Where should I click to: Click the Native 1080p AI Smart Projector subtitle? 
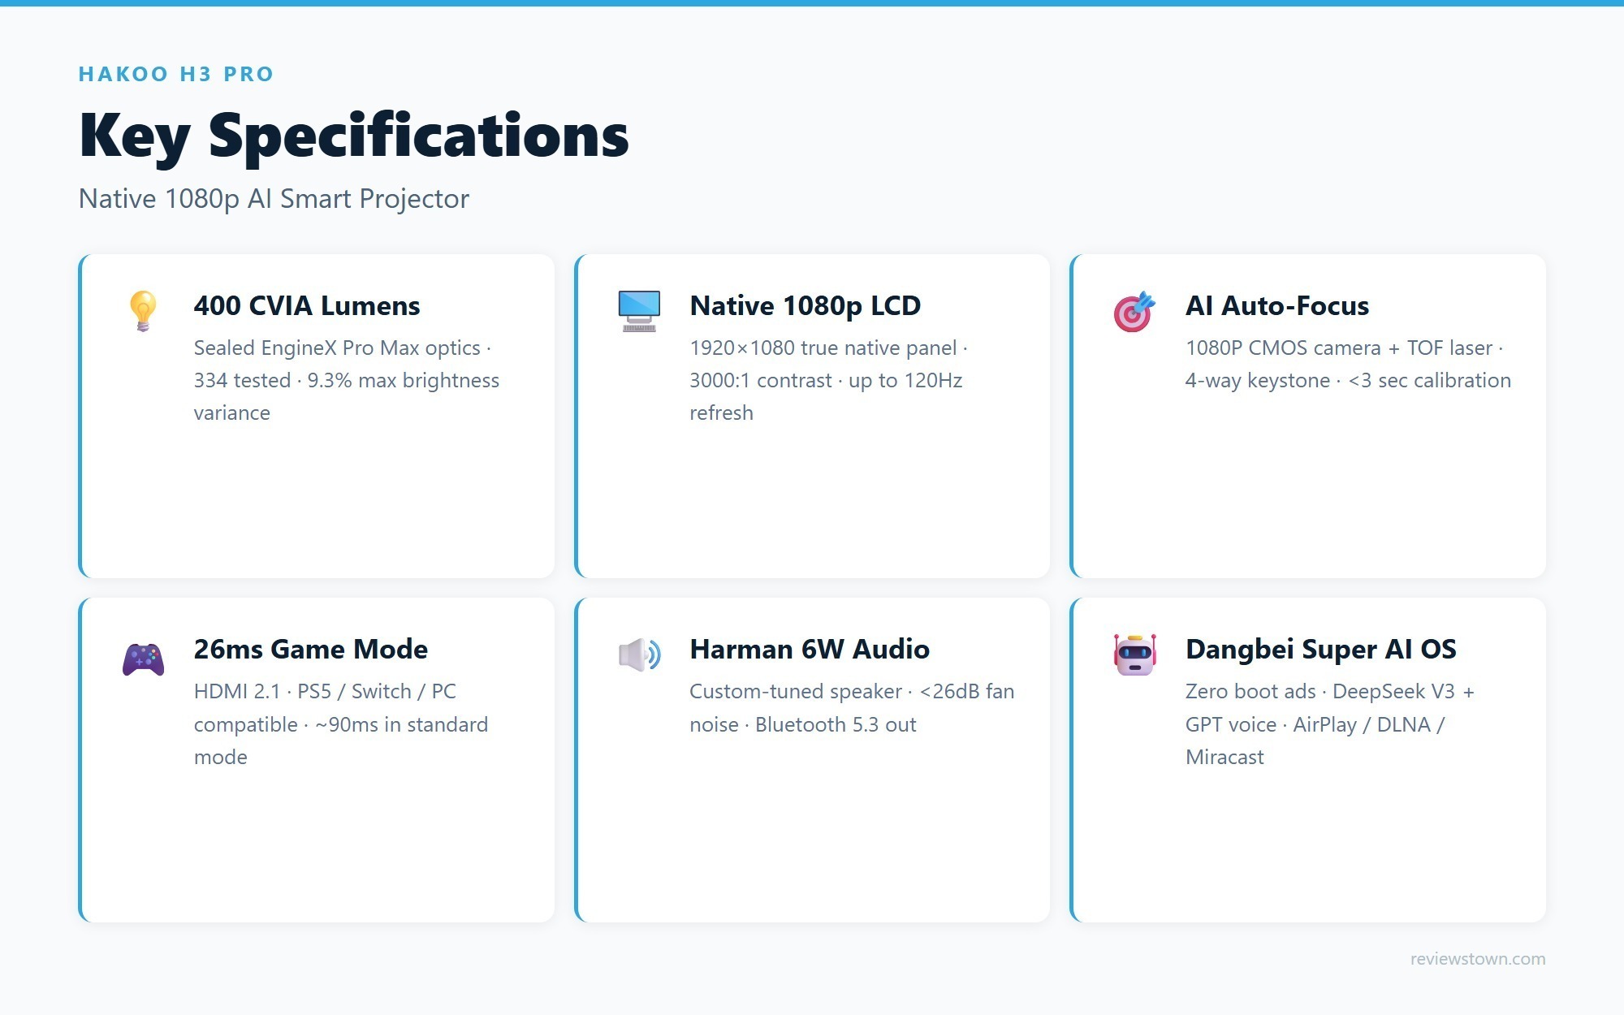tap(274, 199)
